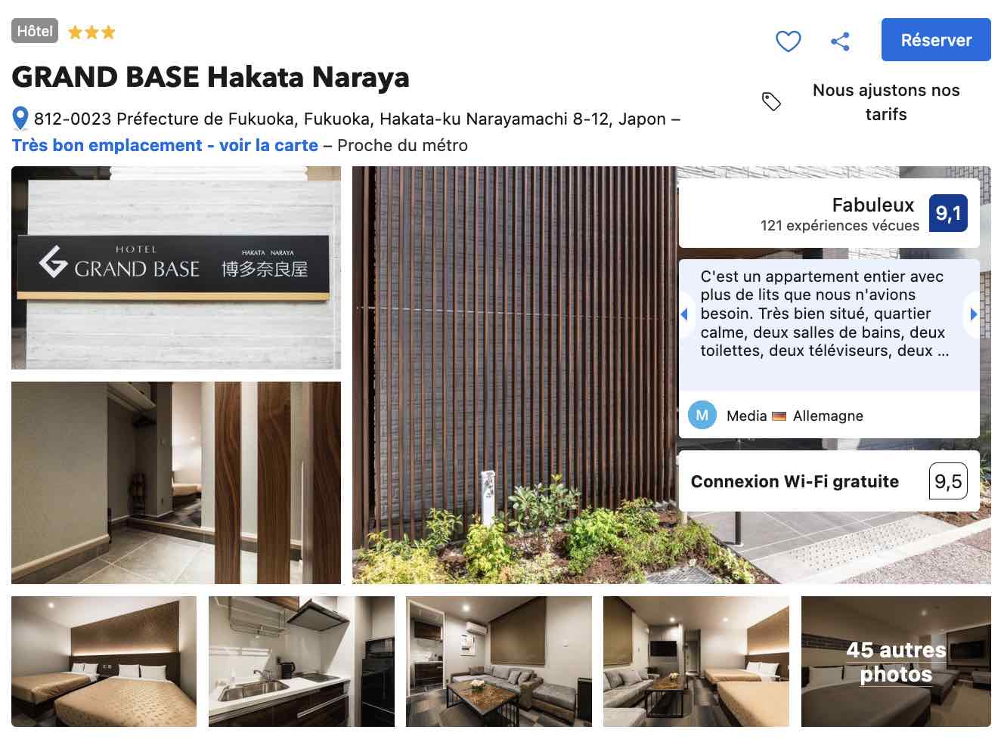Show the next review with right arrow
Image resolution: width=1004 pixels, height=739 pixels.
coord(973,314)
